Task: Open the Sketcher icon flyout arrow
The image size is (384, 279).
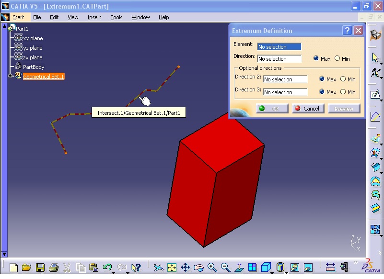Action: (x=381, y=100)
